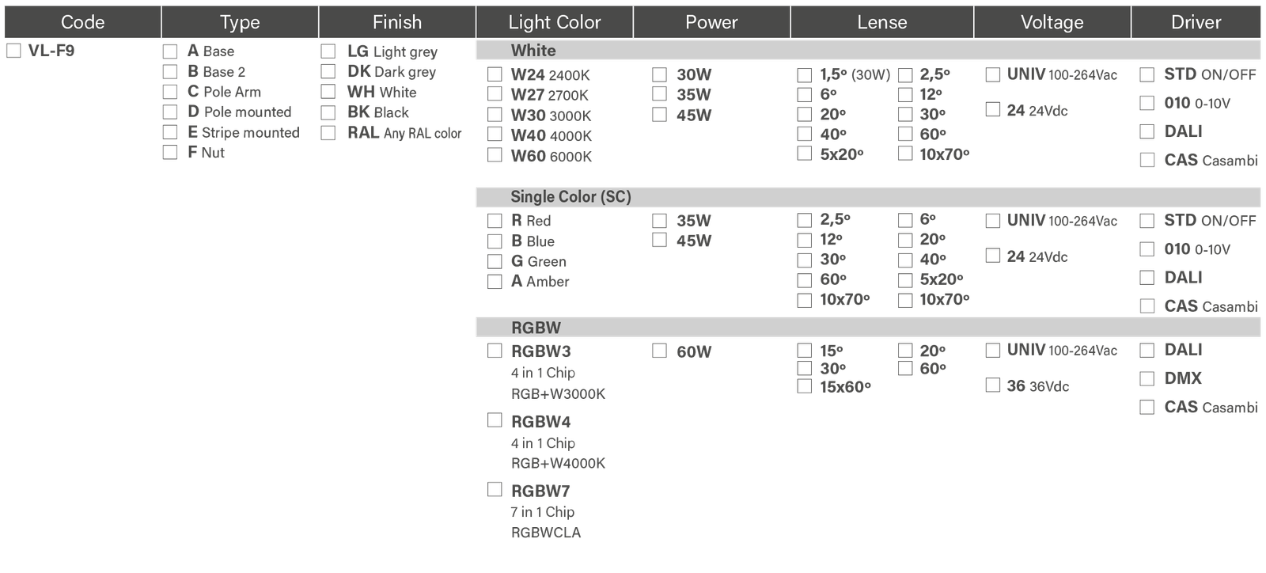Check the VL-F9 code checkbox
1266x573 pixels.
coord(13,51)
